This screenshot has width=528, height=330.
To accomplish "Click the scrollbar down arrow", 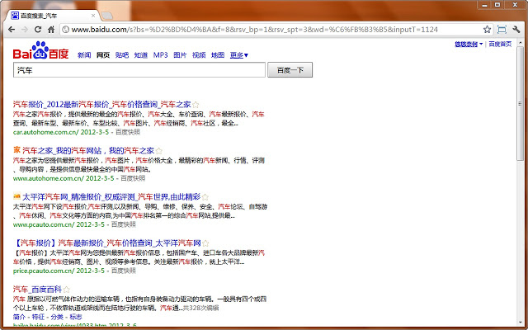I will coord(520,323).
